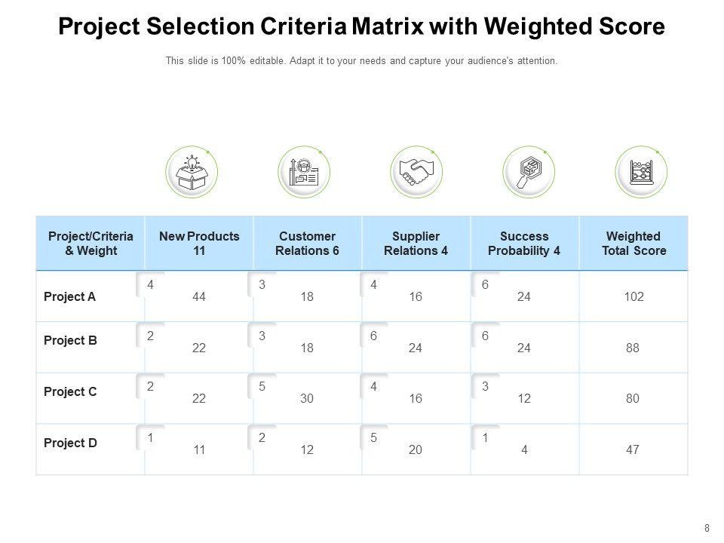Select the Customer Relations 6 header

(x=307, y=244)
